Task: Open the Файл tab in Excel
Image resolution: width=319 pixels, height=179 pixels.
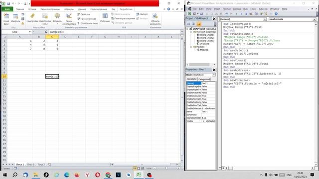Action: pyautogui.click(x=7, y=9)
